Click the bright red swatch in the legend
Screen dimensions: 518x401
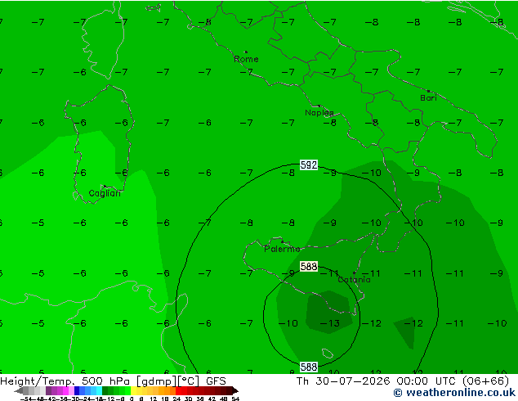[x=178, y=390]
